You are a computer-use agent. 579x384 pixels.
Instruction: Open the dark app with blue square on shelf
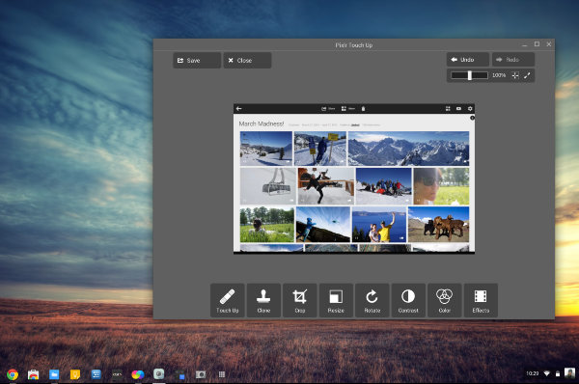tap(179, 375)
